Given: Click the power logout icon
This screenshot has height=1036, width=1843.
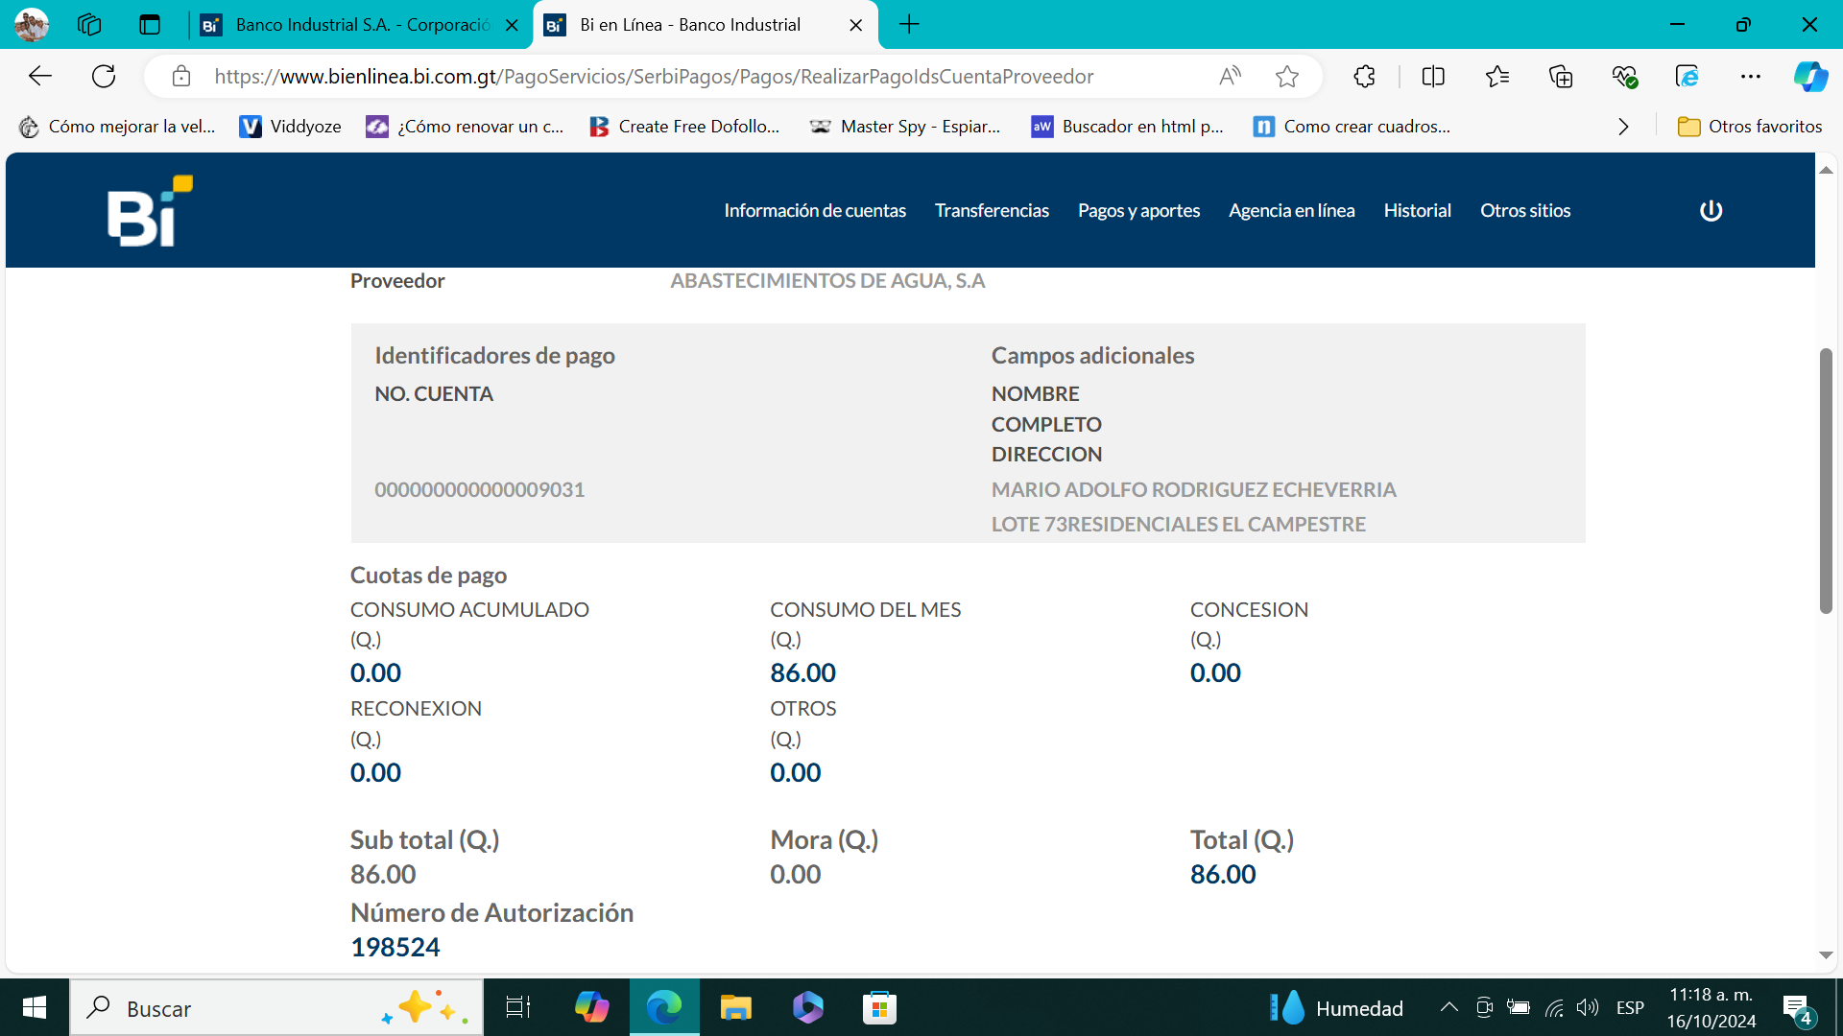Looking at the screenshot, I should click(1711, 210).
